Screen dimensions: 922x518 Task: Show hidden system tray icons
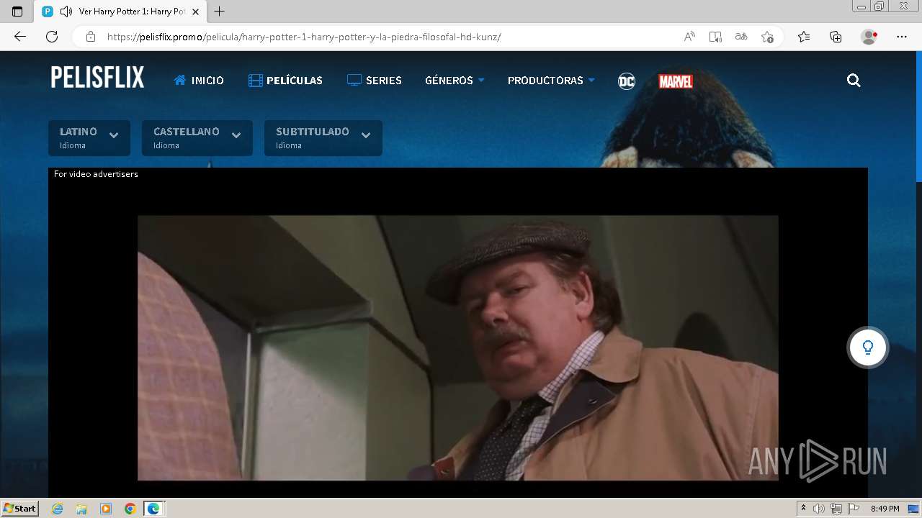pos(803,509)
